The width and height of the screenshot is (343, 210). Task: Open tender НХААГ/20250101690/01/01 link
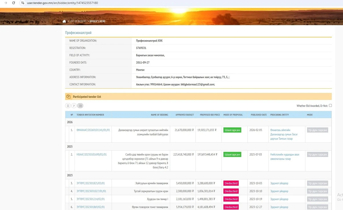(91, 154)
